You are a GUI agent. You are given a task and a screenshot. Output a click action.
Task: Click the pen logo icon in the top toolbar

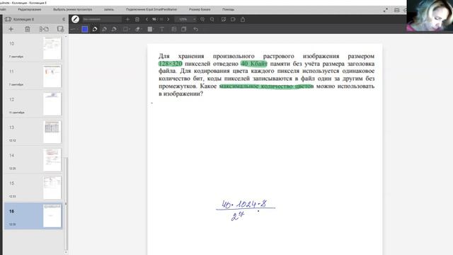point(75,19)
